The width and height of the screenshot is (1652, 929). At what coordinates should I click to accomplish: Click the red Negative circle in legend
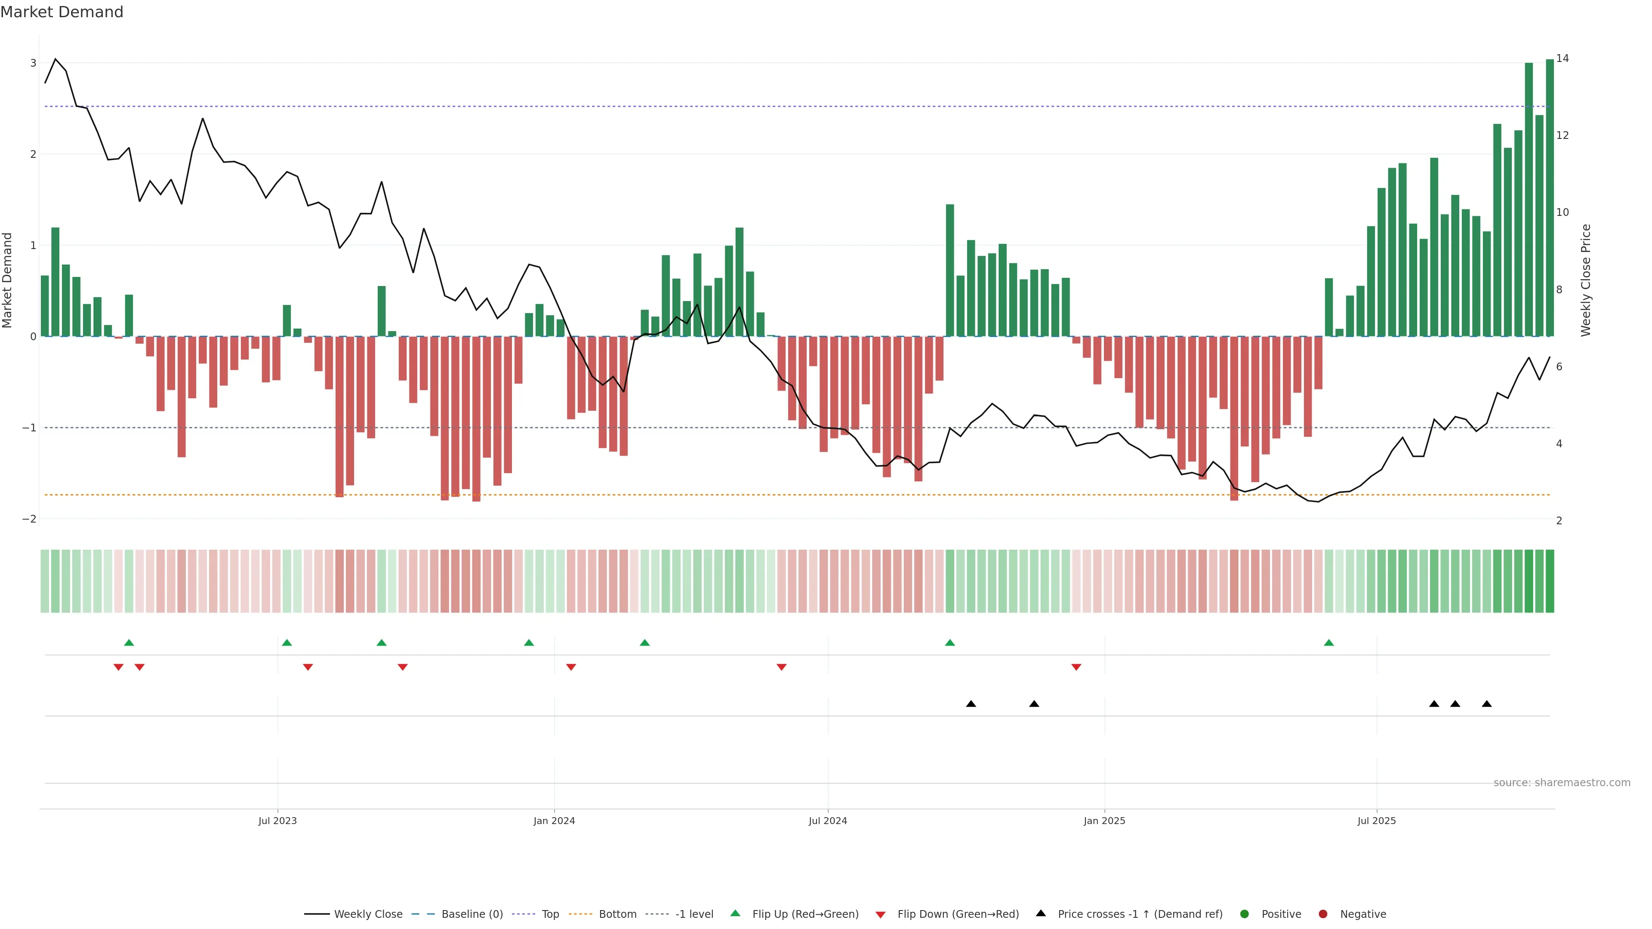coord(1323,914)
